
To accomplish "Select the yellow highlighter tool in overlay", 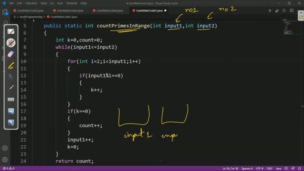I will pyautogui.click(x=11, y=66).
